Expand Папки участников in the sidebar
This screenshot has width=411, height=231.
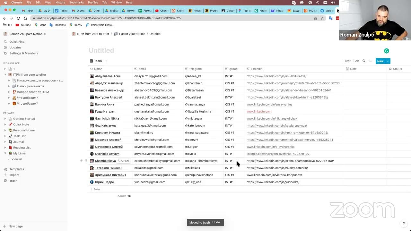click(9, 86)
